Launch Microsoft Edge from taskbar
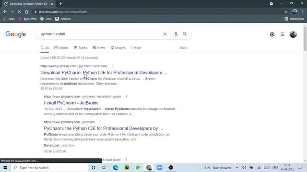 116,168
